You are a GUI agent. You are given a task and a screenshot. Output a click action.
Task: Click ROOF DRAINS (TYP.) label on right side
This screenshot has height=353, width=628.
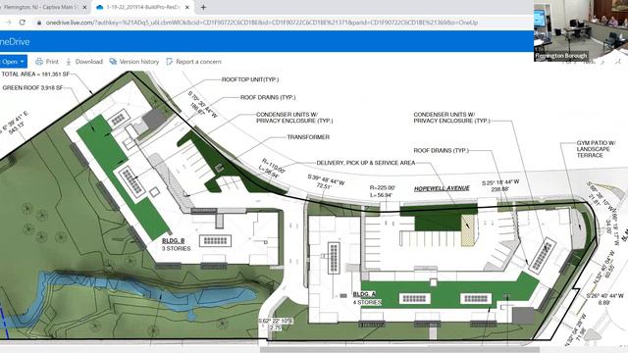pyautogui.click(x=441, y=150)
